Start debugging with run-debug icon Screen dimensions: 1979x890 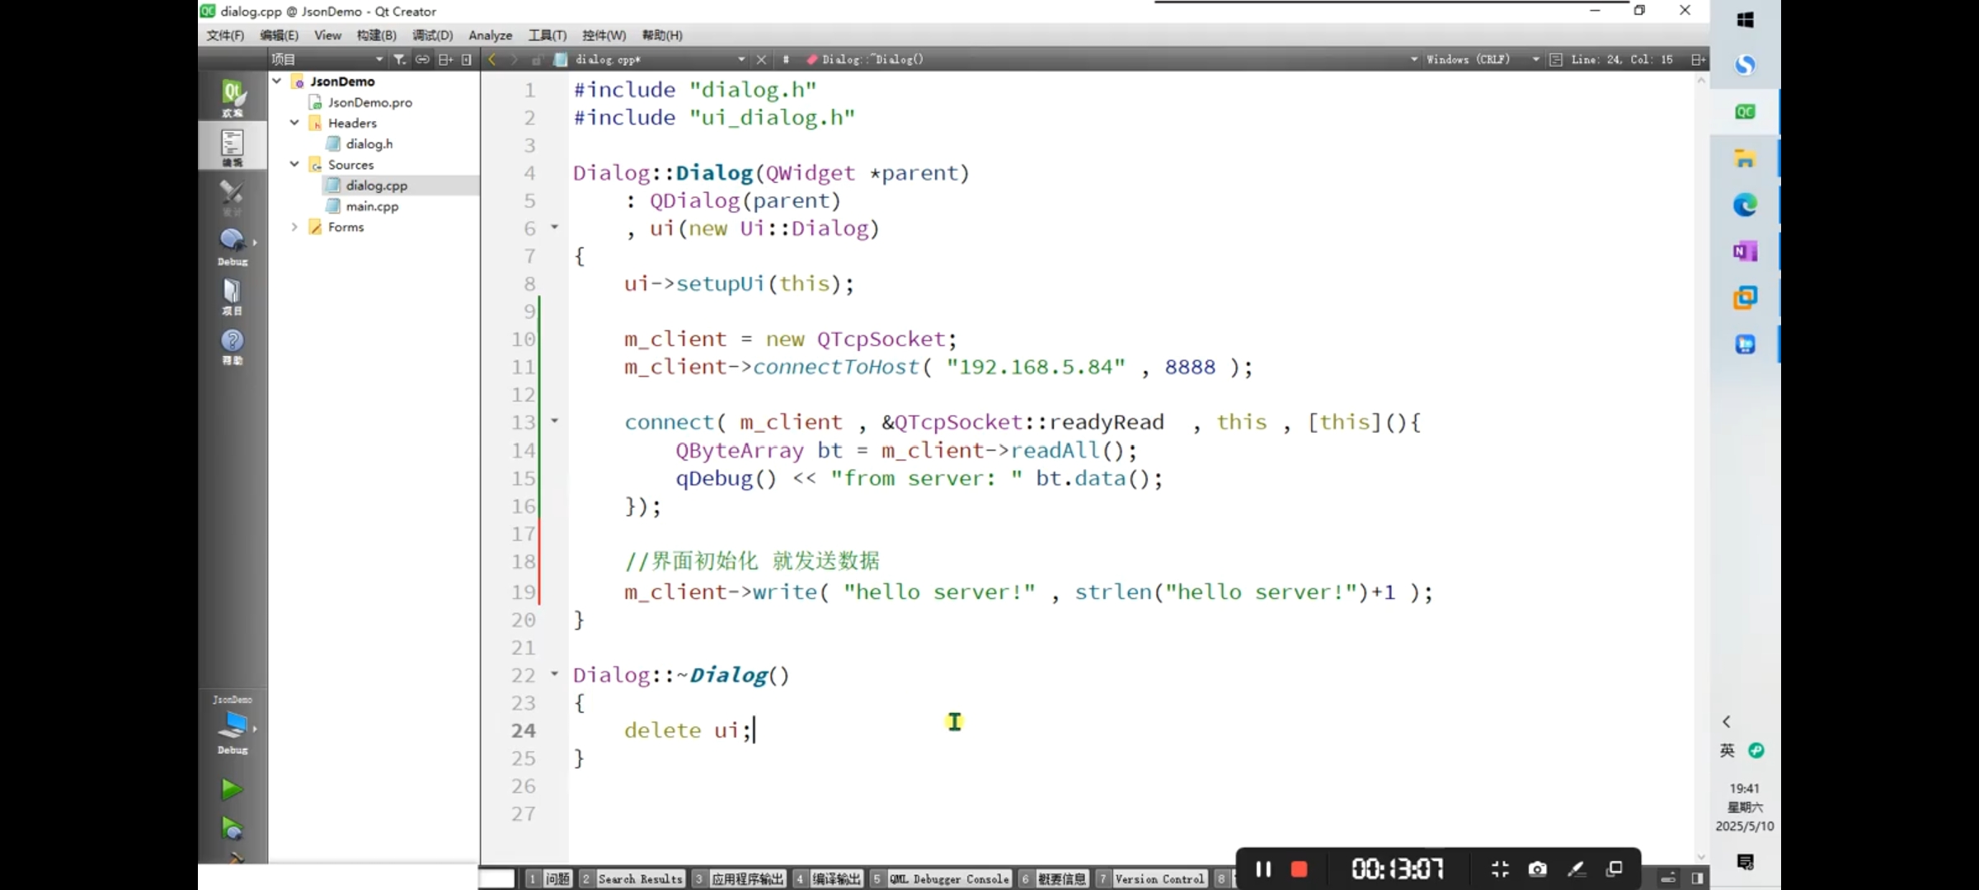(232, 827)
